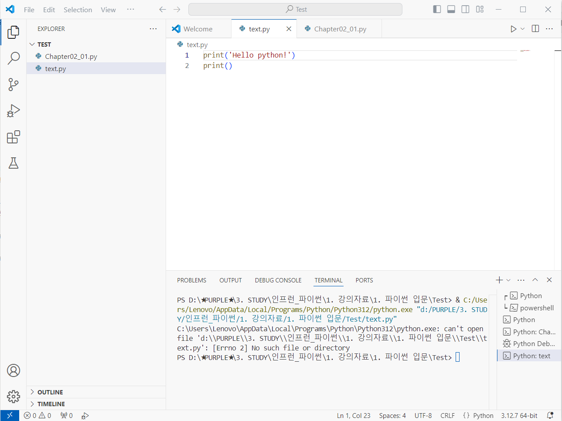Switch to the DEBUG CONSOLE tab
This screenshot has height=421, width=562.
click(x=278, y=280)
